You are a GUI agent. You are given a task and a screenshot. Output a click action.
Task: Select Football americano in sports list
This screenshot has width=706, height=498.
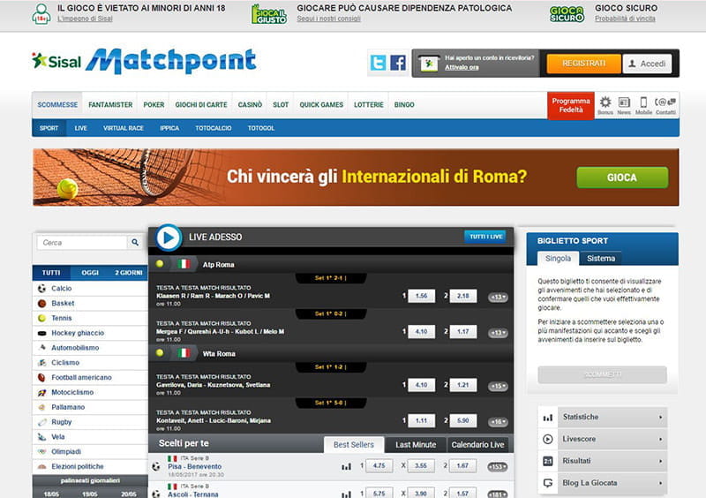[x=90, y=378]
